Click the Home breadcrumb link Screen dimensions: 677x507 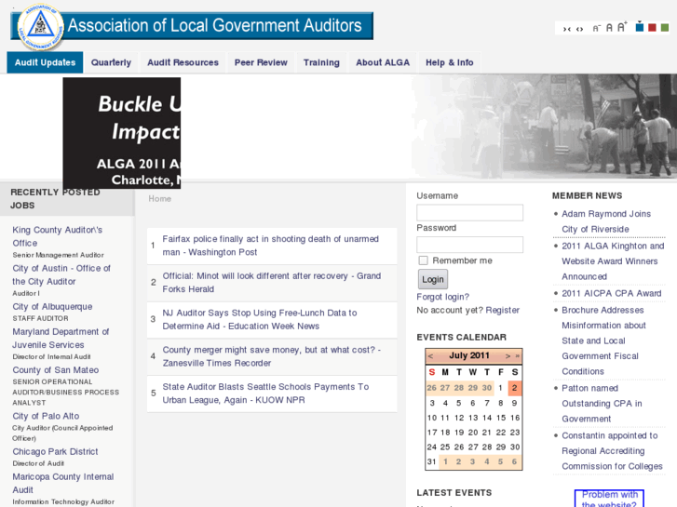pyautogui.click(x=160, y=198)
